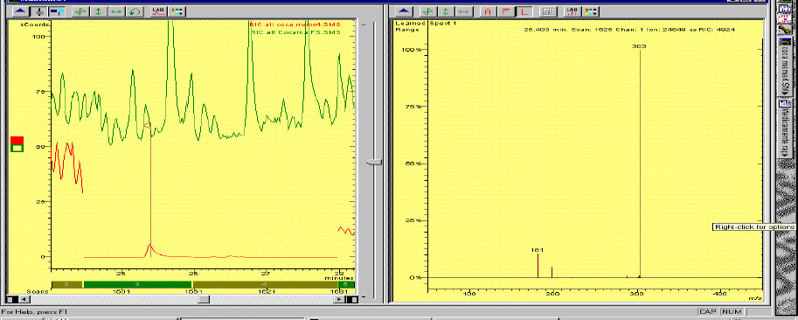Click the blue up-arrow button in chromatogram toolbar
This screenshot has width=798, height=320.
pyautogui.click(x=20, y=10)
